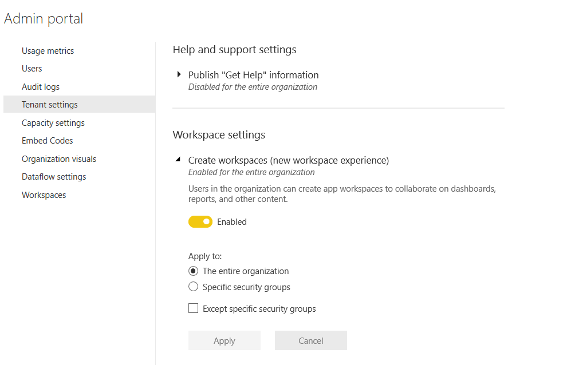567x365 pixels.
Task: Select The entire organization radio
Action: [194, 271]
